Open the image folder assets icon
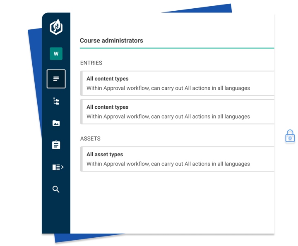298x246 pixels. click(x=56, y=123)
